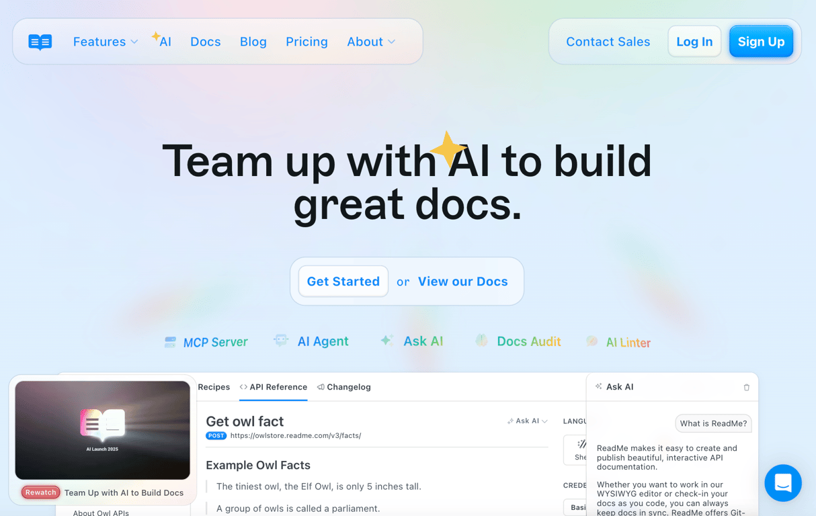
Task: Click the AI Agent robot icon
Action: (281, 341)
